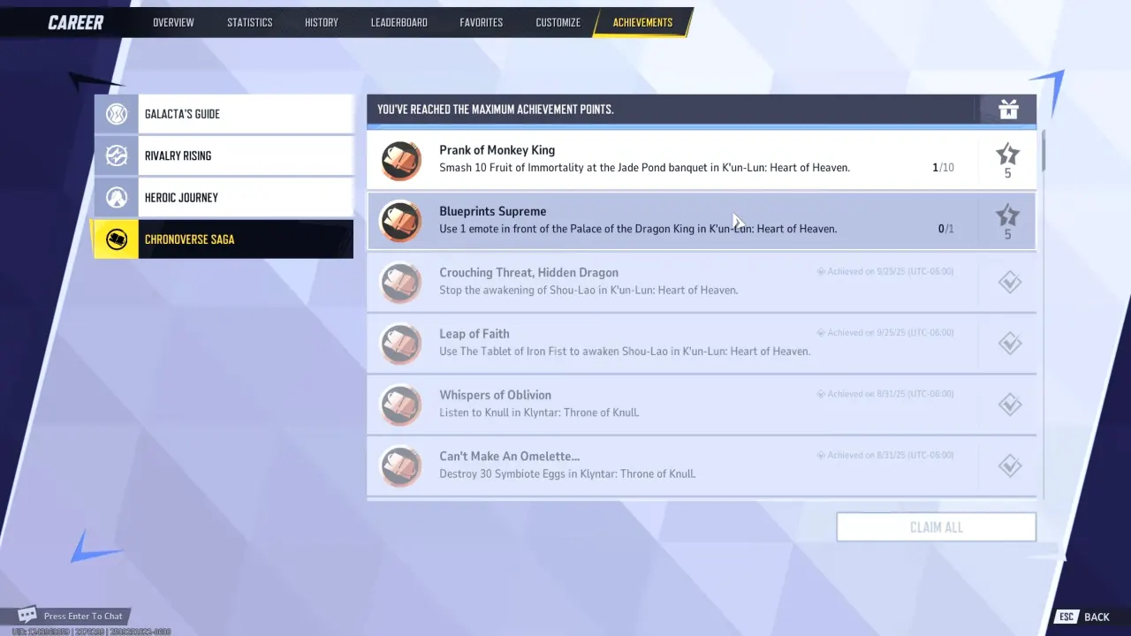Go to the Customize tab
Image resolution: width=1131 pixels, height=636 pixels.
point(558,22)
